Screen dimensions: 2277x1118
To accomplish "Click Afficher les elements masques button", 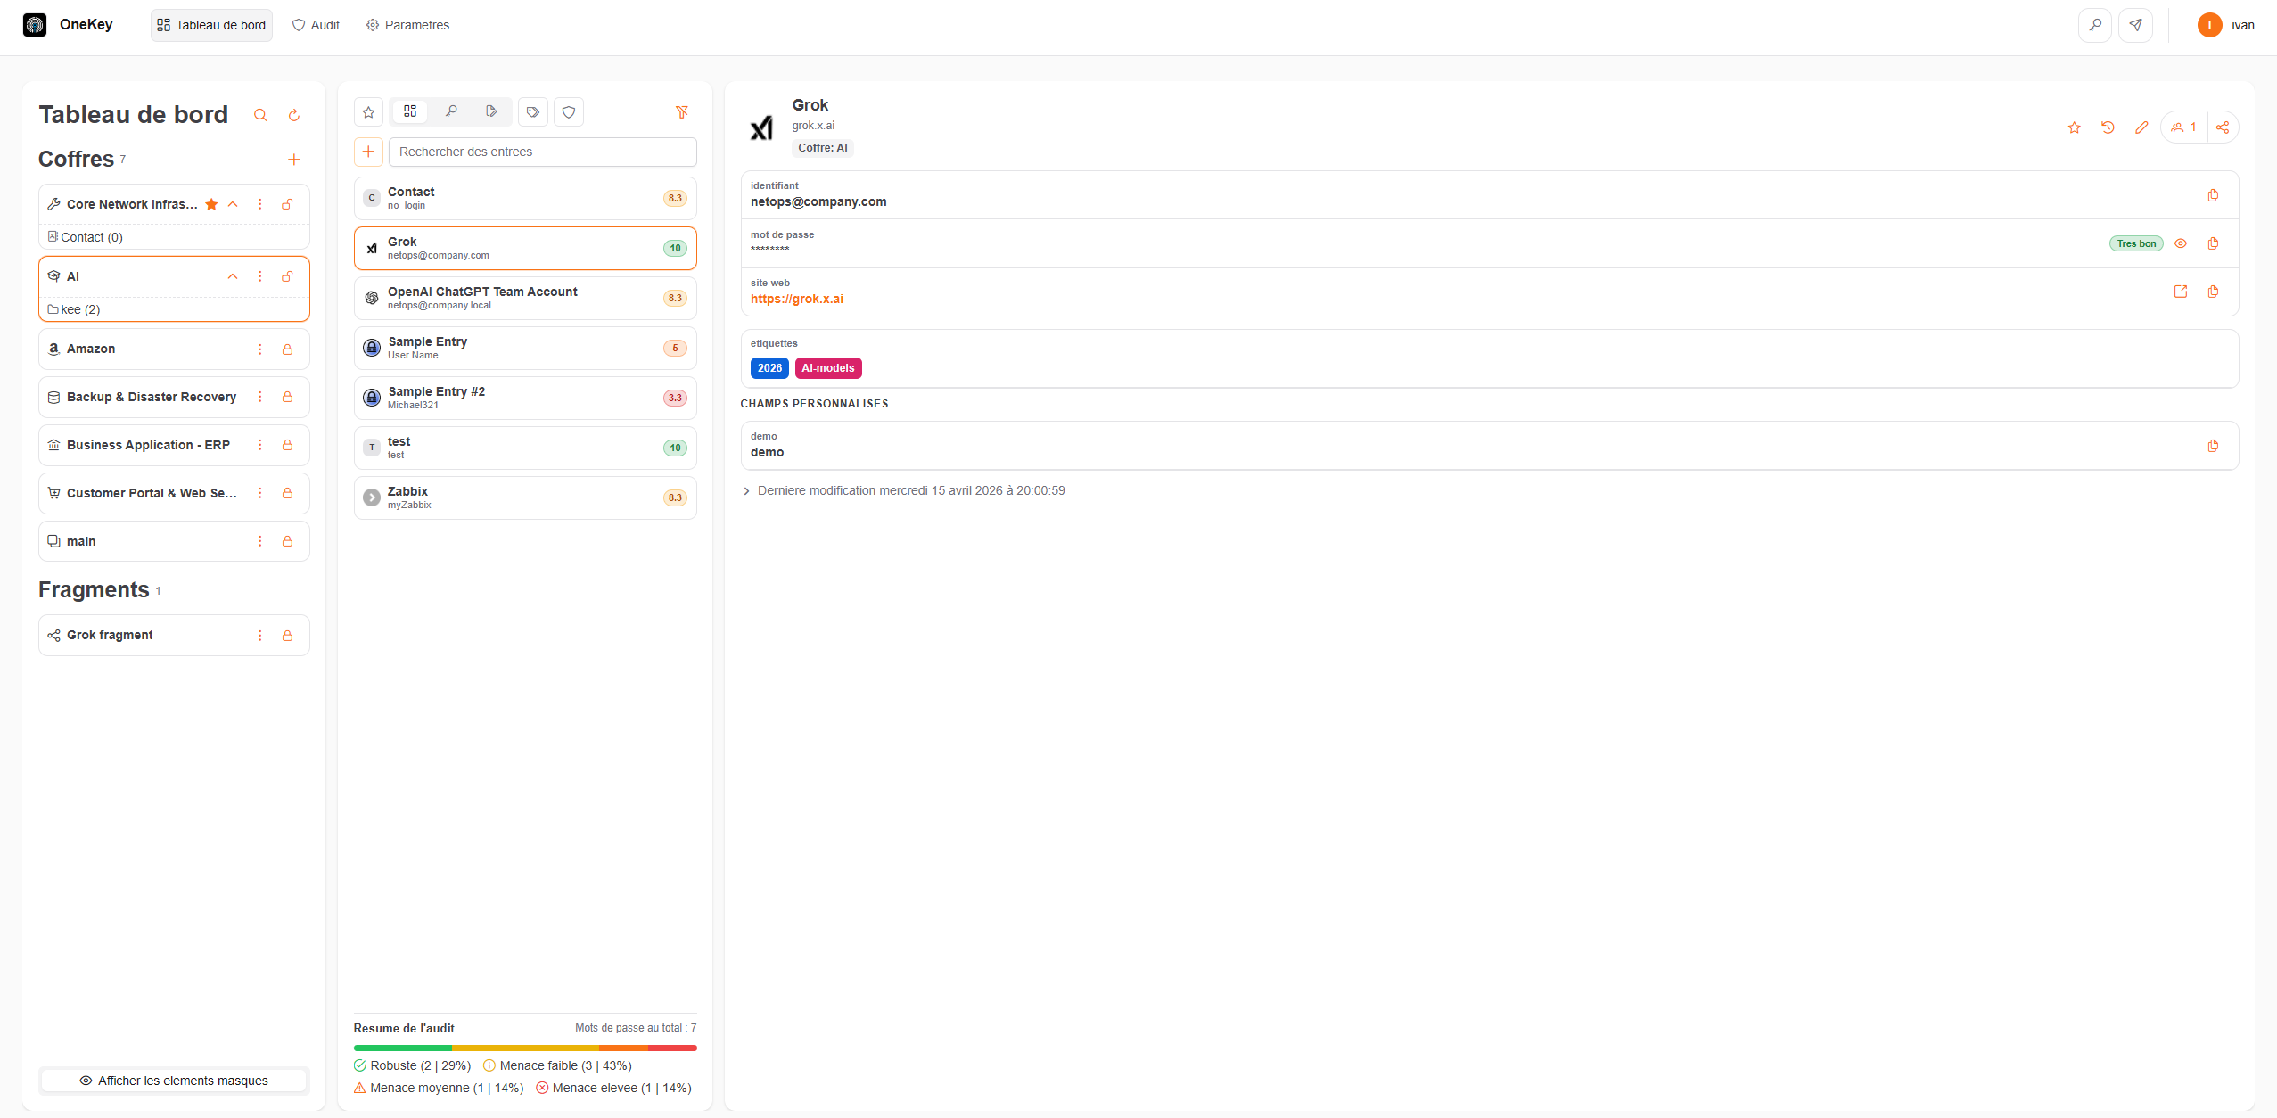I will tap(174, 1081).
